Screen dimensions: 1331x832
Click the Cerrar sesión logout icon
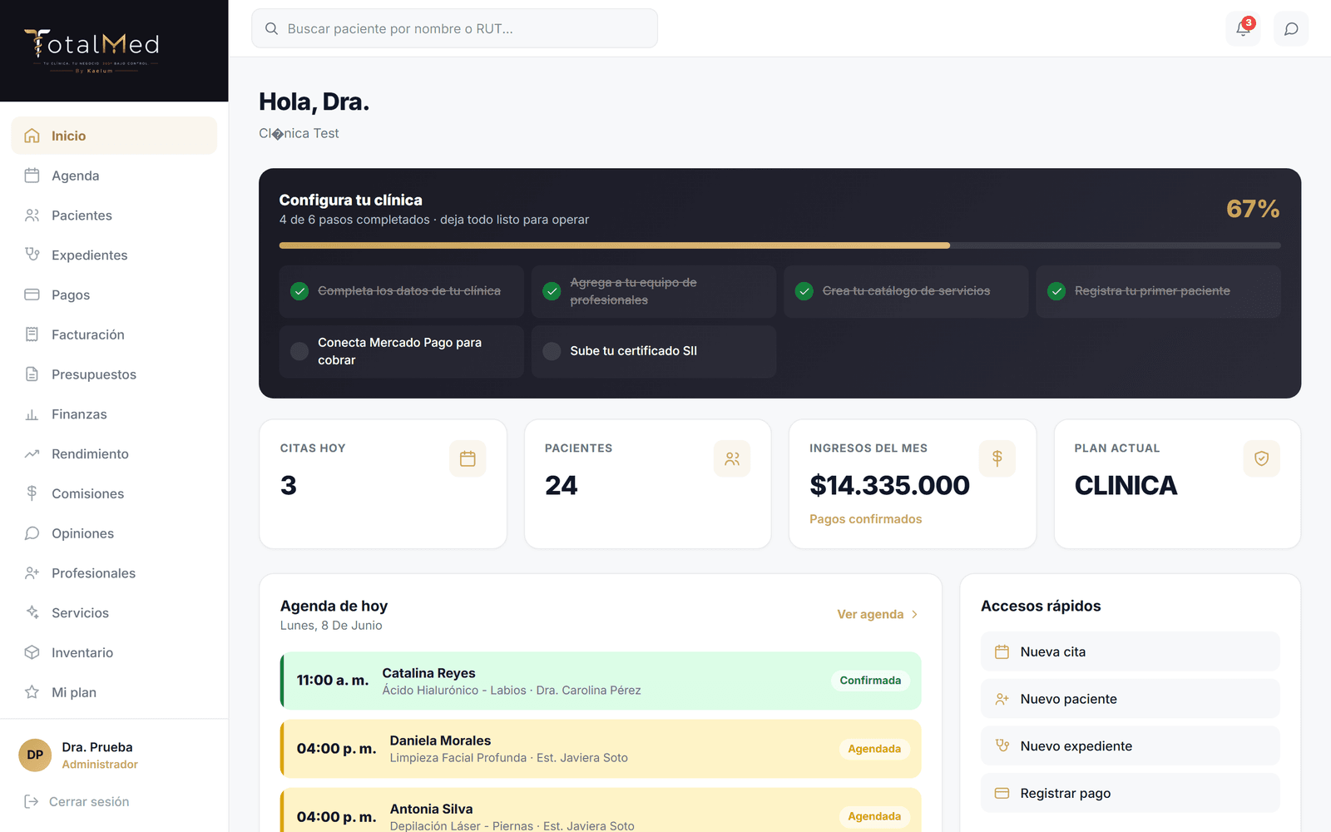(x=32, y=802)
